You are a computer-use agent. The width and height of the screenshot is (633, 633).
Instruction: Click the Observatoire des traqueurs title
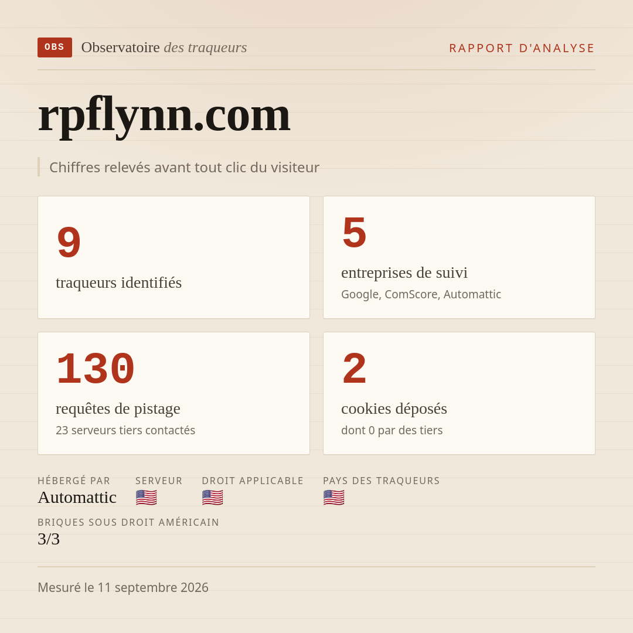[164, 47]
